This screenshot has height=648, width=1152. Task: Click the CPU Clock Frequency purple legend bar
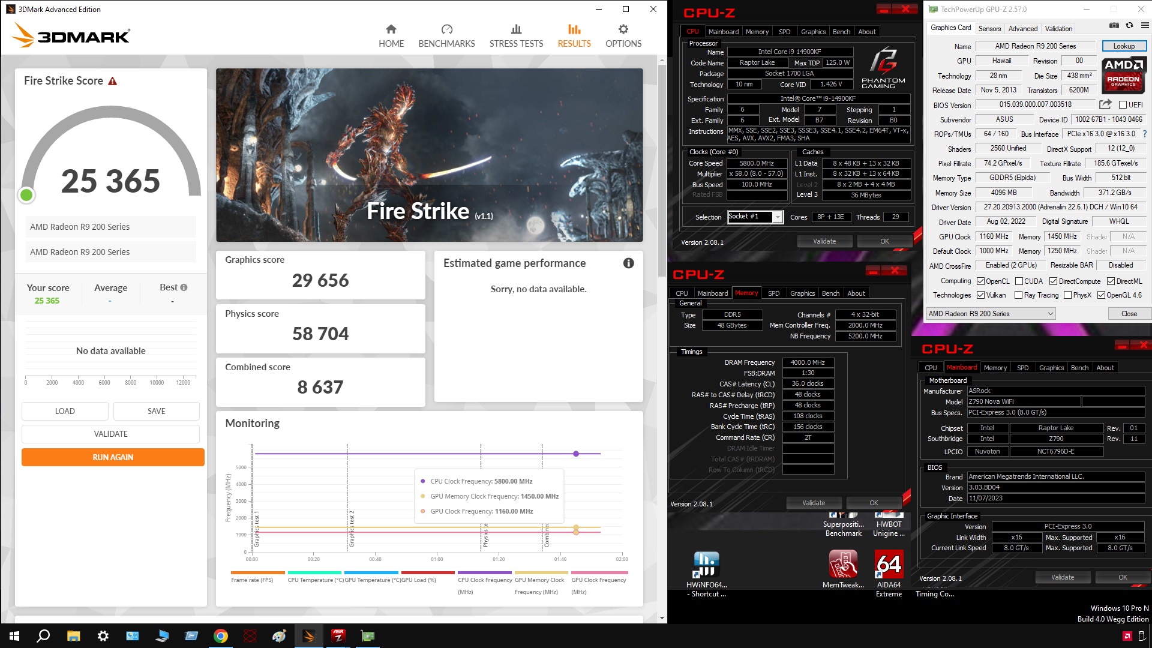[x=484, y=573]
